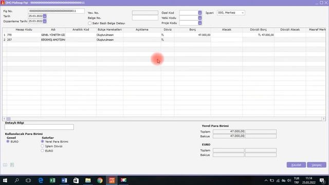Open the notification center icon
The height and width of the screenshot is (185, 329).
(x=322, y=180)
